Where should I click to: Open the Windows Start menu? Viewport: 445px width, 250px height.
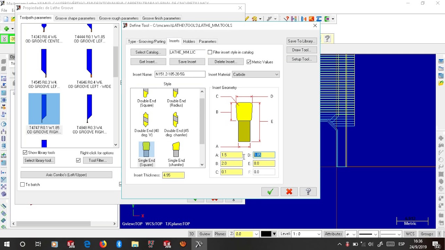(x=7, y=244)
